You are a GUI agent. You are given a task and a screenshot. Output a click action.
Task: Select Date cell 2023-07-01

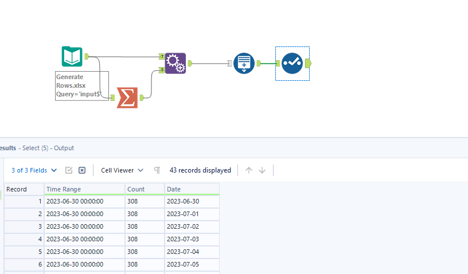click(192, 214)
